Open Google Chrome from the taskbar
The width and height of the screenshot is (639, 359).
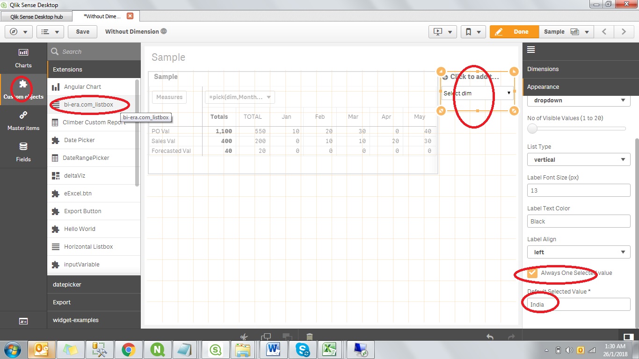(x=128, y=350)
